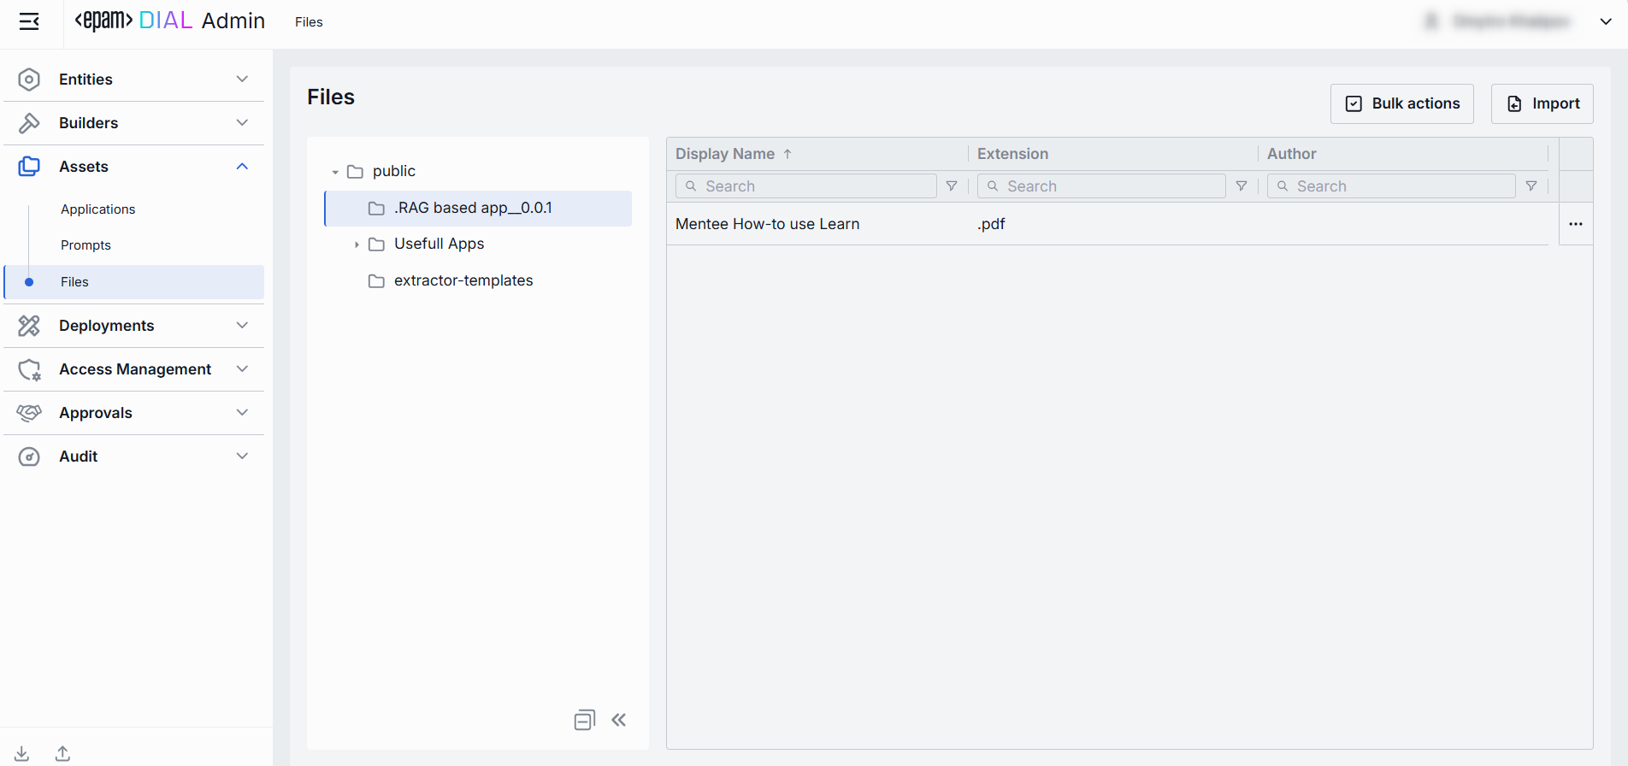
Task: Collapse all folders in the tree
Action: click(x=584, y=720)
